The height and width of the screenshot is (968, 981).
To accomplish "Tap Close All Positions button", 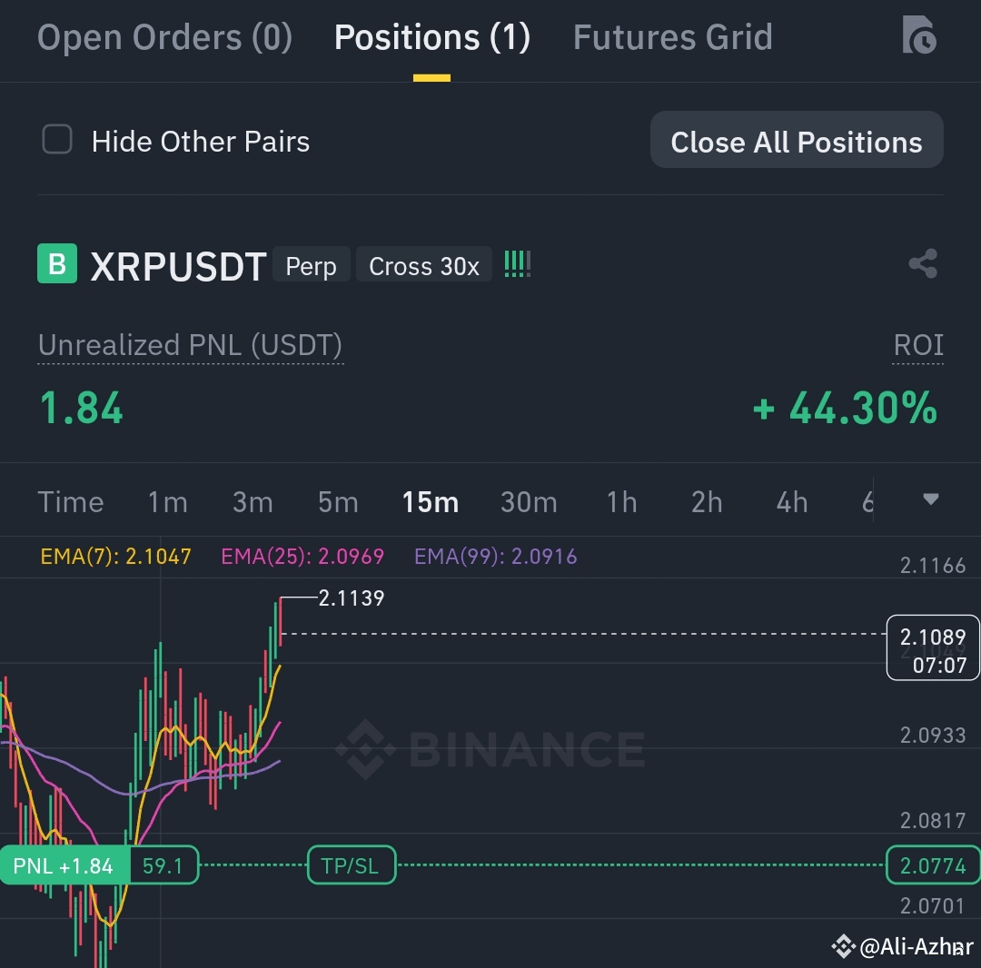I will click(x=797, y=140).
